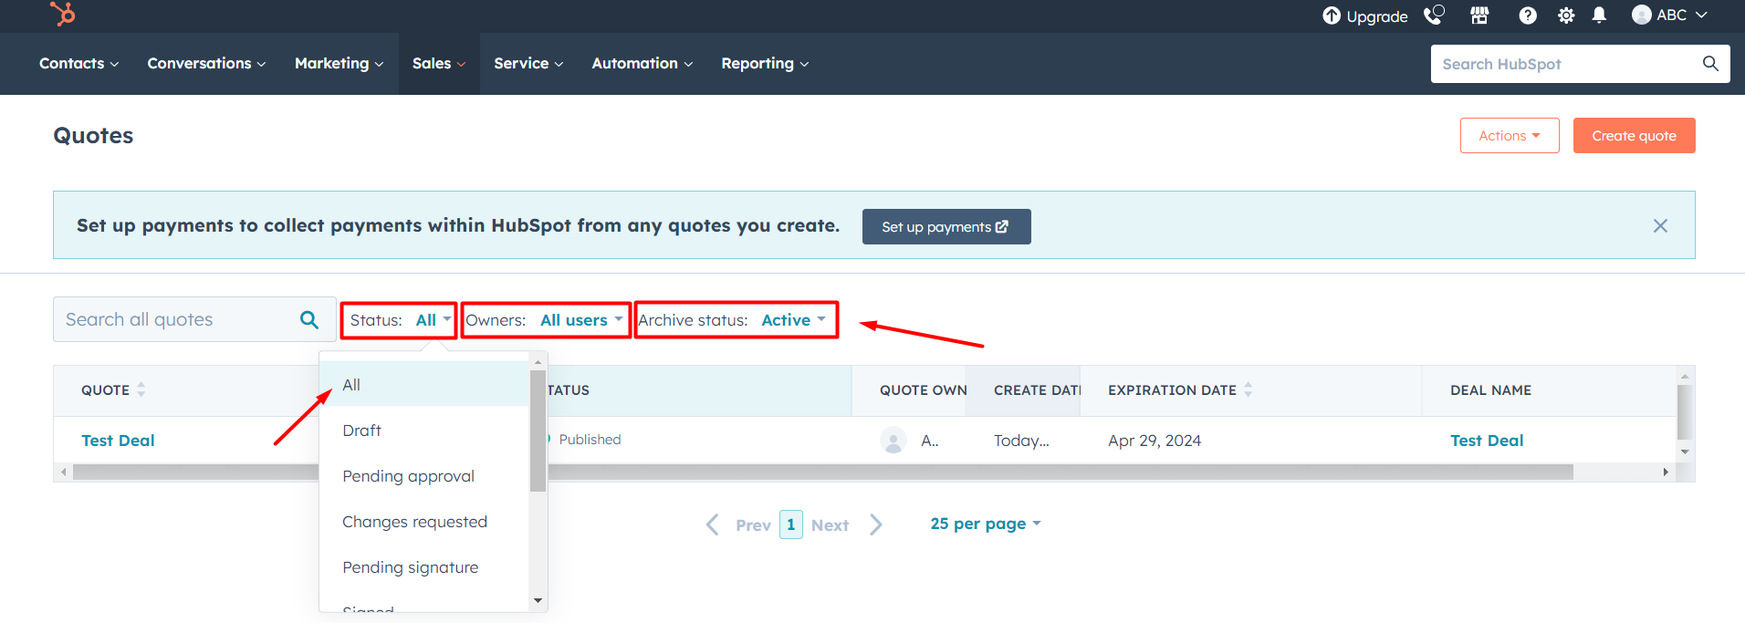The height and width of the screenshot is (623, 1745).
Task: Select Draft in the status list
Action: (424, 431)
